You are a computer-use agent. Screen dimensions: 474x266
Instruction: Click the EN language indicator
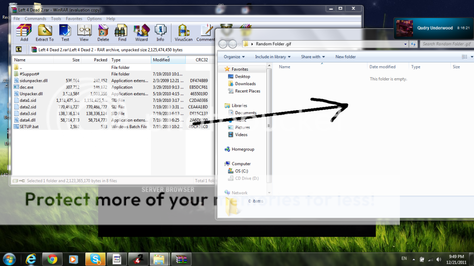point(404,259)
